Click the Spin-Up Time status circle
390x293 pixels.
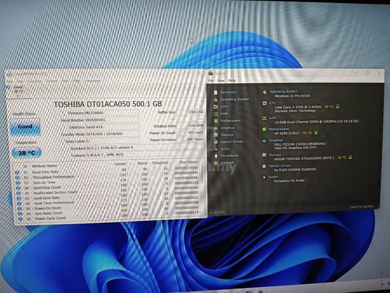coord(18,183)
